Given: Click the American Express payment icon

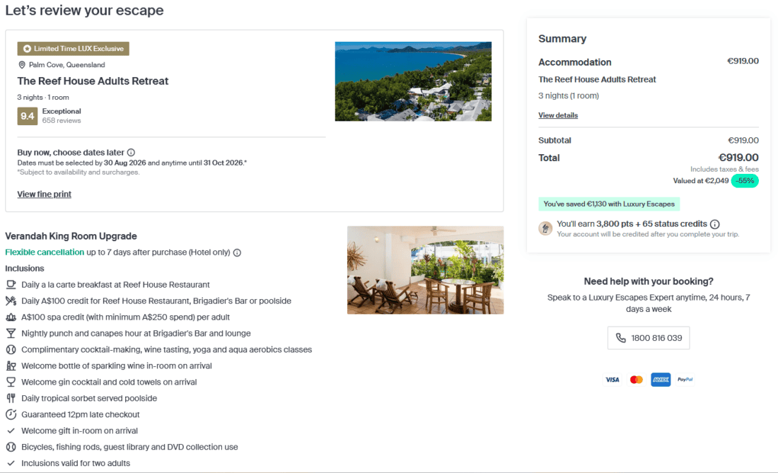Looking at the screenshot, I should 661,380.
